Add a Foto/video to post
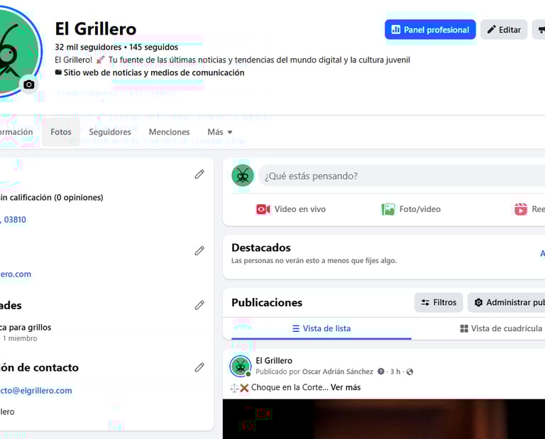Viewport: 545px width, 439px height. click(x=411, y=209)
